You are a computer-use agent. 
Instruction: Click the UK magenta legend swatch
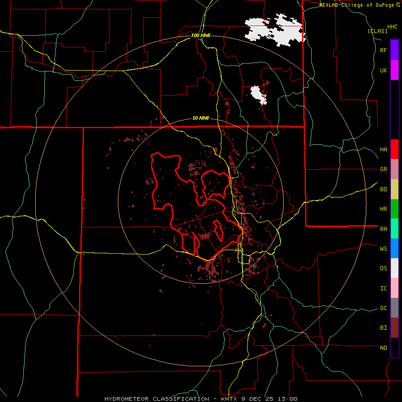pyautogui.click(x=394, y=70)
